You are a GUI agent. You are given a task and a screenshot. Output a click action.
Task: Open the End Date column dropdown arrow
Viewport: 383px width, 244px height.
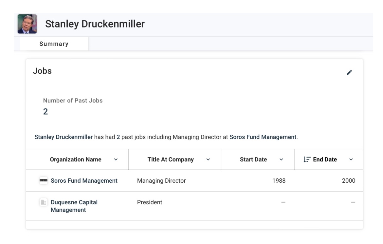point(351,160)
